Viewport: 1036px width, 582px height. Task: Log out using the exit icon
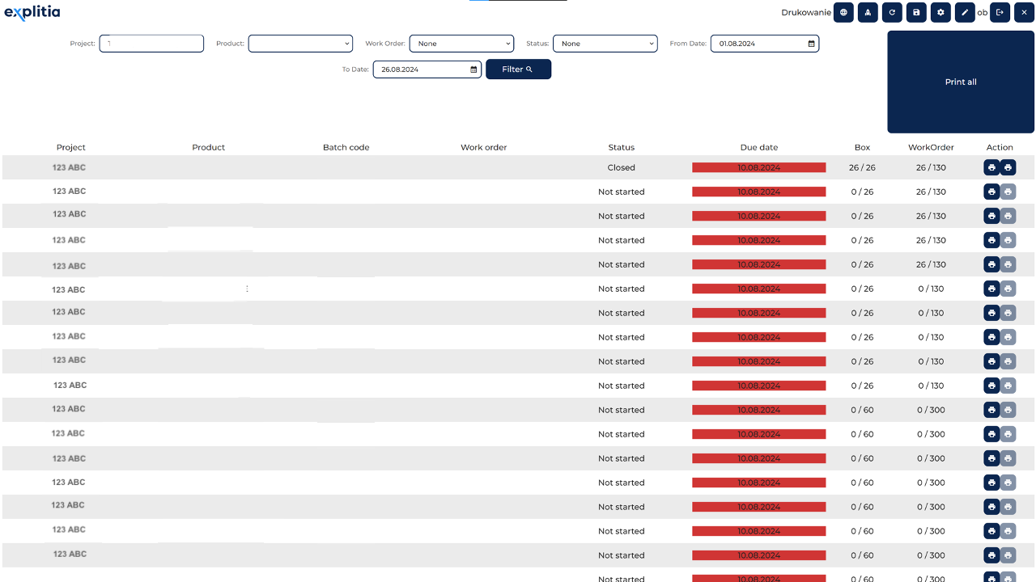click(1000, 13)
